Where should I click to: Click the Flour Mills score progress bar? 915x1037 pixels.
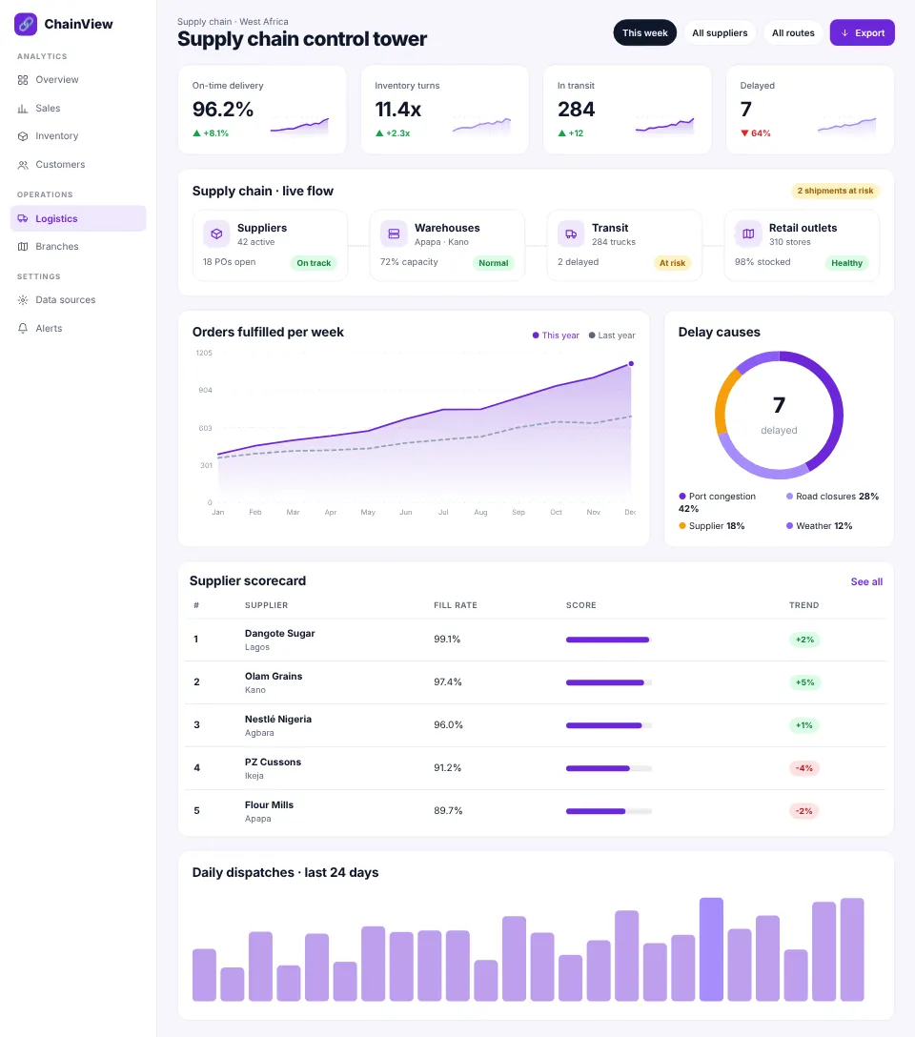pyautogui.click(x=609, y=811)
